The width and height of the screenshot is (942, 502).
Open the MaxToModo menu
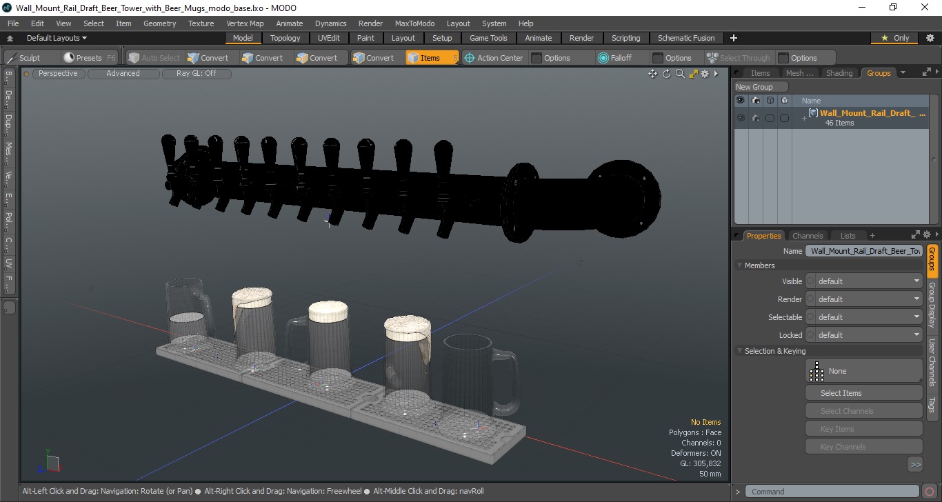tap(414, 23)
